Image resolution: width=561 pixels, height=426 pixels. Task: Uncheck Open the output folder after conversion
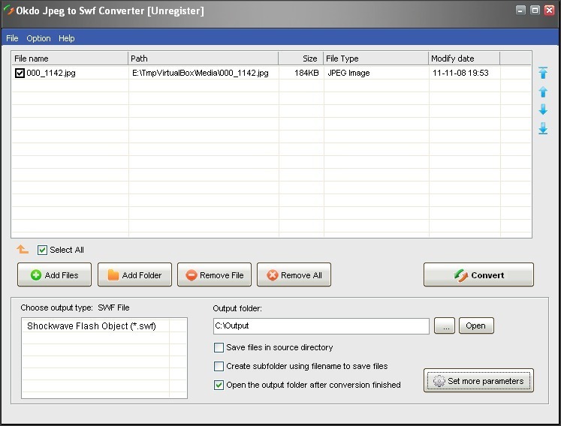pos(219,385)
